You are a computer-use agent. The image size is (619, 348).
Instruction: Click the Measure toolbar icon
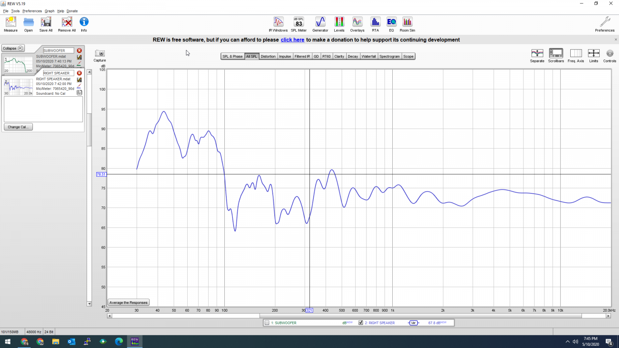point(11,22)
